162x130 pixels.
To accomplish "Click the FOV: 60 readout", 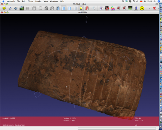I will [138, 118].
